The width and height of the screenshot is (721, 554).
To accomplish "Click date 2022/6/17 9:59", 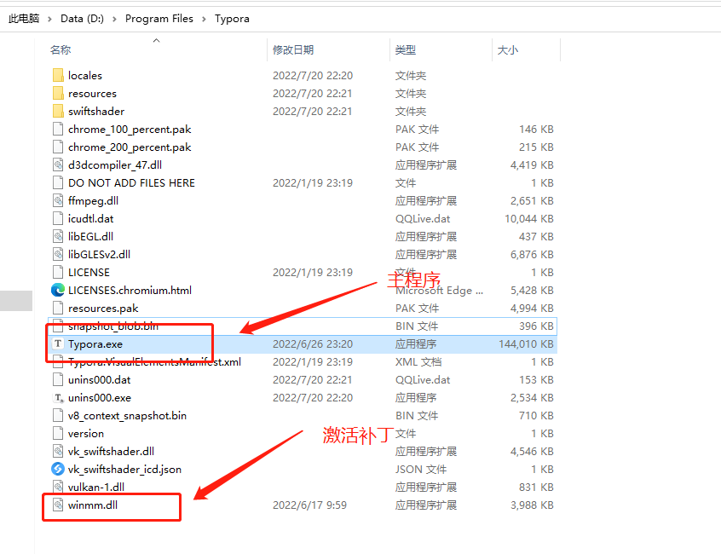I will pos(309,505).
